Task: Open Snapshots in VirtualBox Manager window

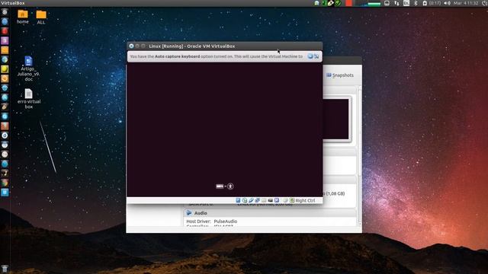Action: (x=340, y=75)
